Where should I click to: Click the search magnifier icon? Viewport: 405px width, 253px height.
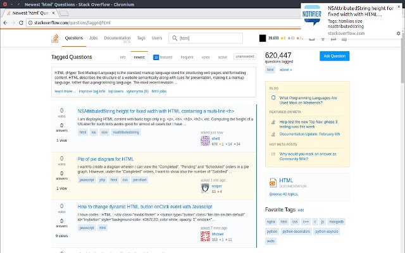(175, 38)
